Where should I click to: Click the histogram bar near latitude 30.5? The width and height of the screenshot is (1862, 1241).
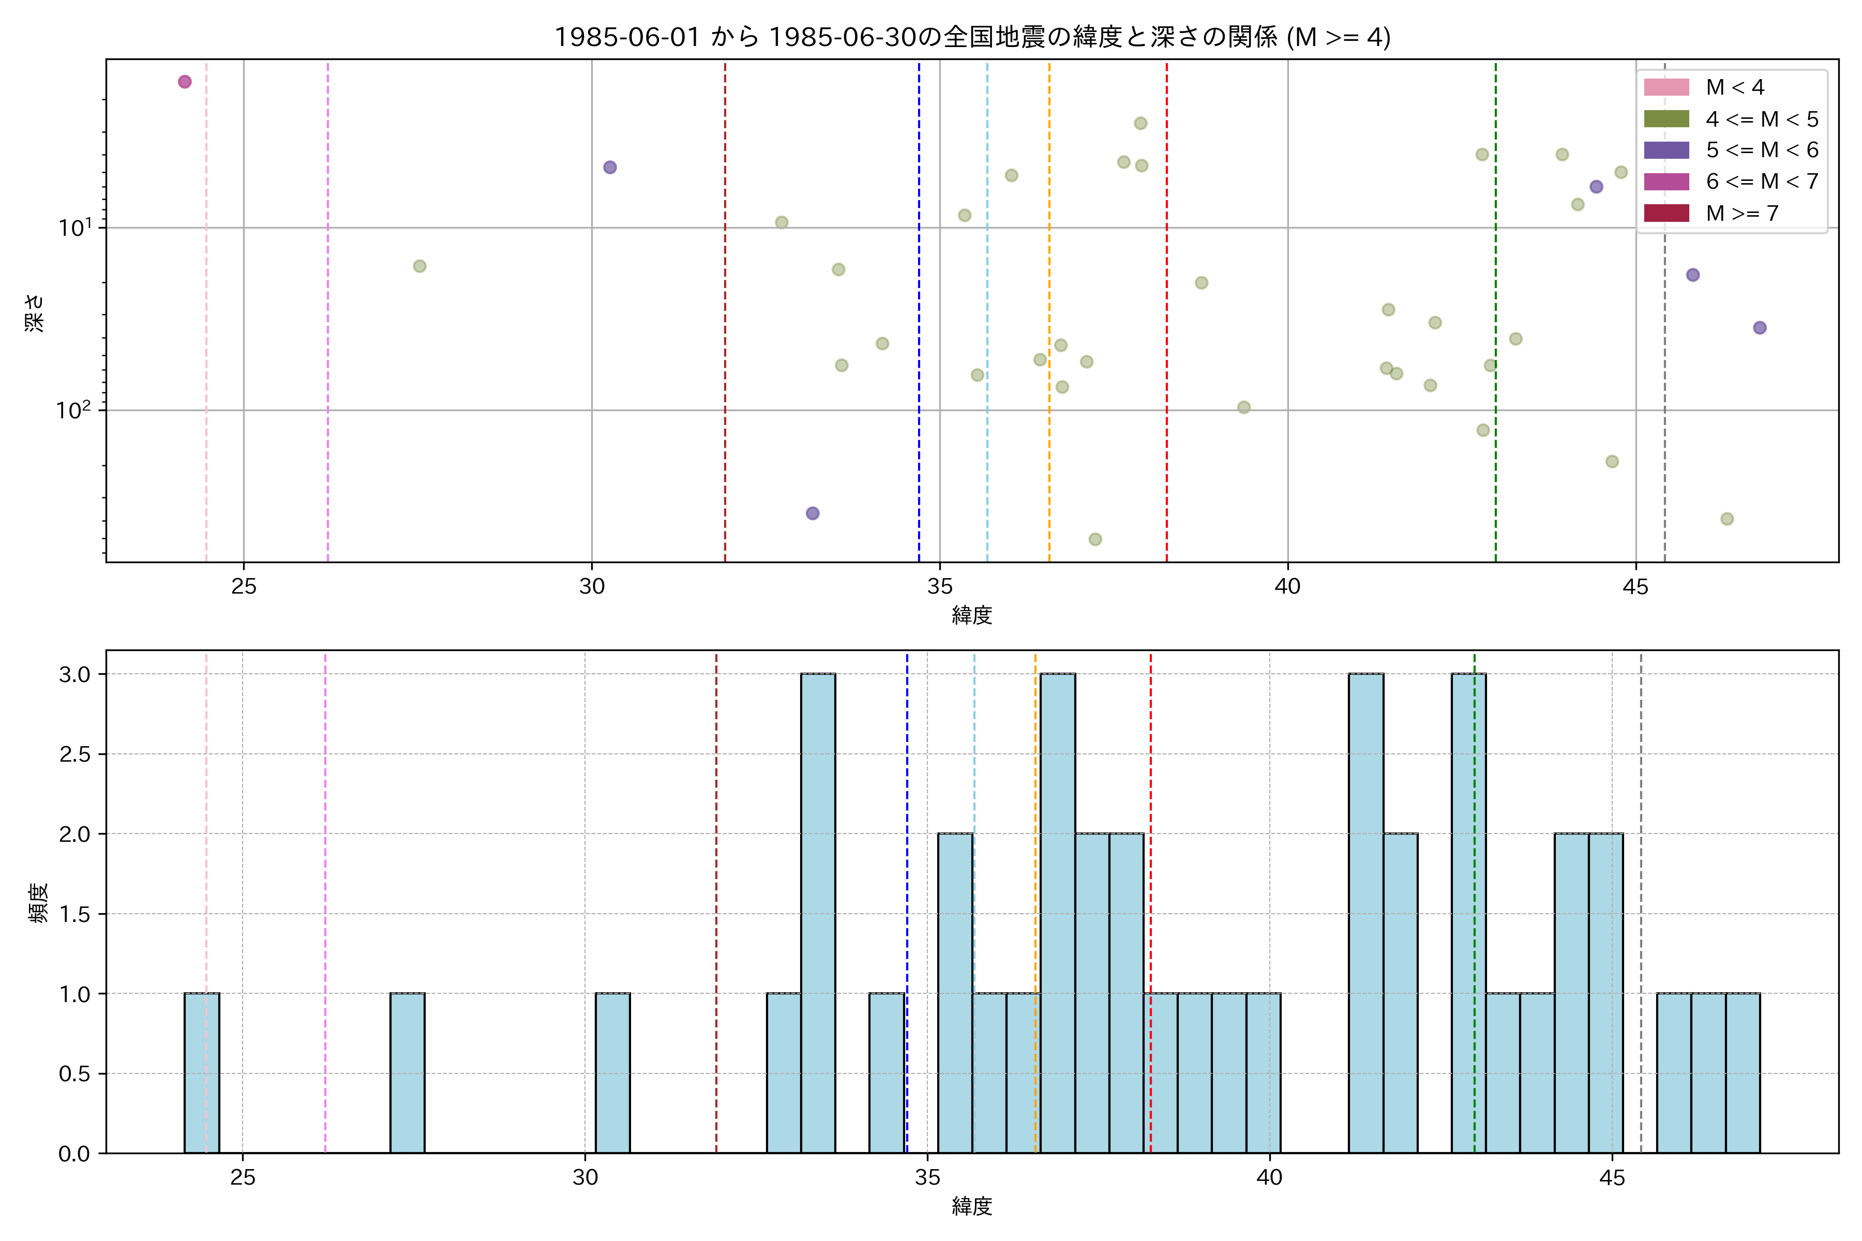612,1072
